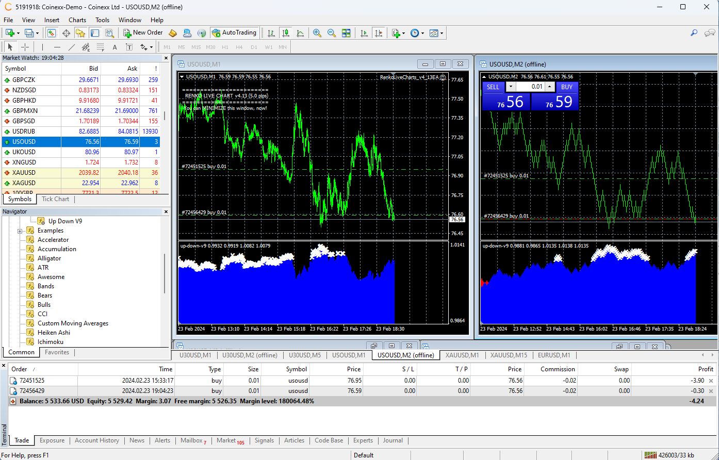Select the Crosshair cursor tool
Image resolution: width=719 pixels, height=460 pixels.
pos(25,47)
